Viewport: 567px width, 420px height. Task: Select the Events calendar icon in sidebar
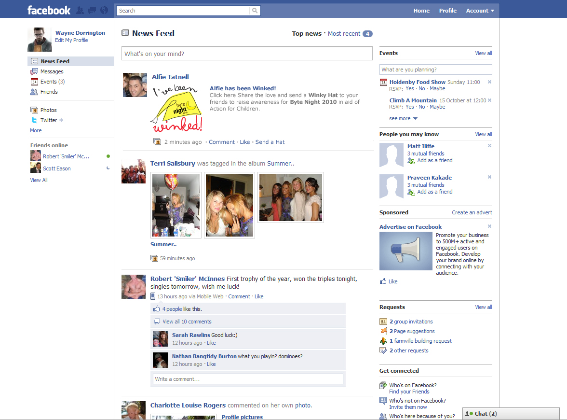35,82
